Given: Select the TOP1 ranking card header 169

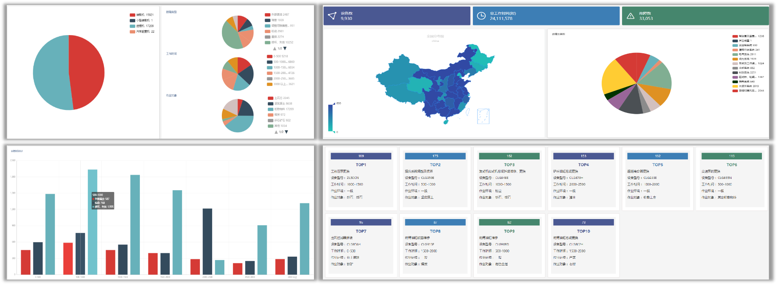Looking at the screenshot, I should (361, 156).
